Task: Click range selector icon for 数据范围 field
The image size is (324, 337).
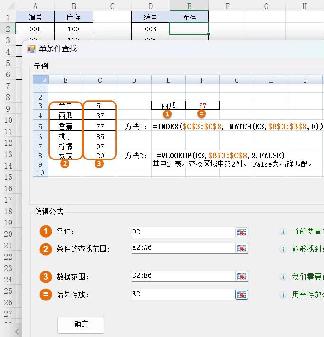Action: pyautogui.click(x=242, y=276)
